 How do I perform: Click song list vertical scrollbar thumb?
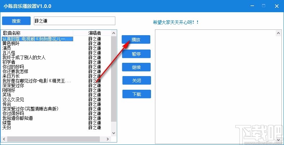(x=114, y=79)
